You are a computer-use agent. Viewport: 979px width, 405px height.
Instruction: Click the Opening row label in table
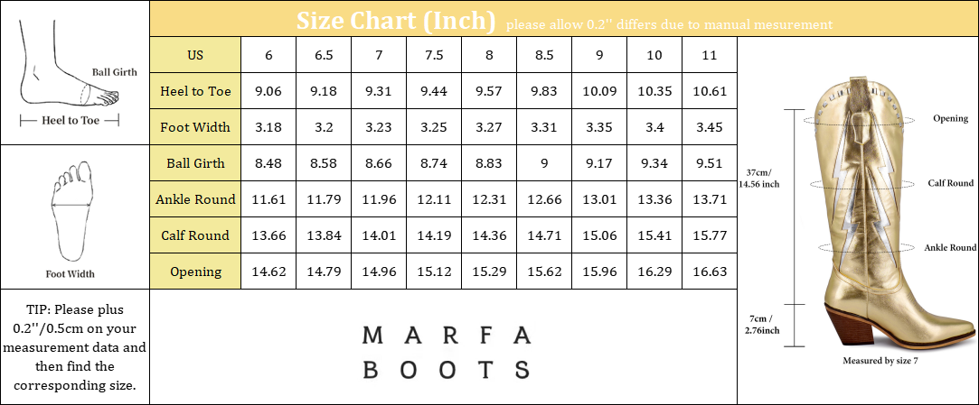point(195,272)
